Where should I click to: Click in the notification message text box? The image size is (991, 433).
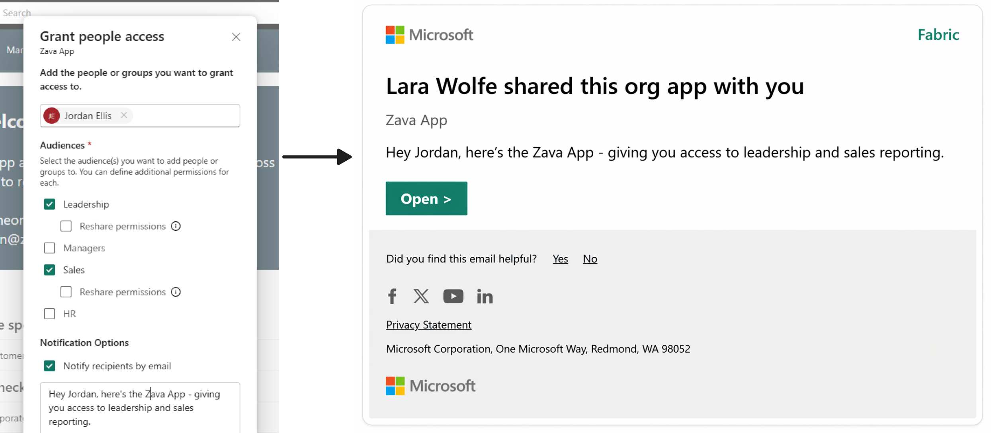point(140,408)
